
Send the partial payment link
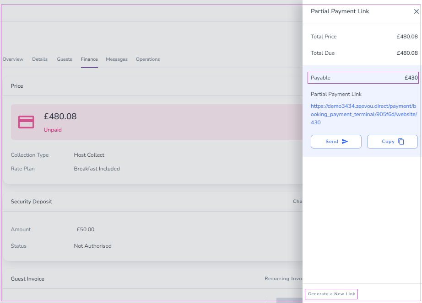(x=336, y=142)
